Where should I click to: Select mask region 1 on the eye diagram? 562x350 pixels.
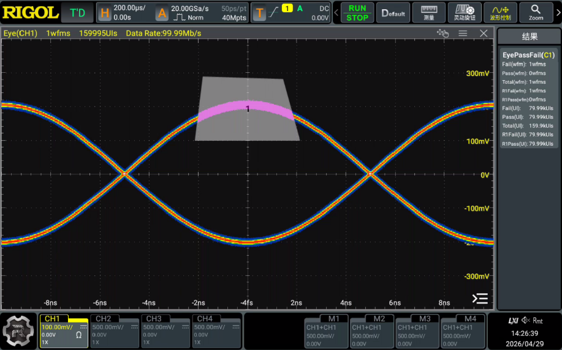pyautogui.click(x=248, y=108)
